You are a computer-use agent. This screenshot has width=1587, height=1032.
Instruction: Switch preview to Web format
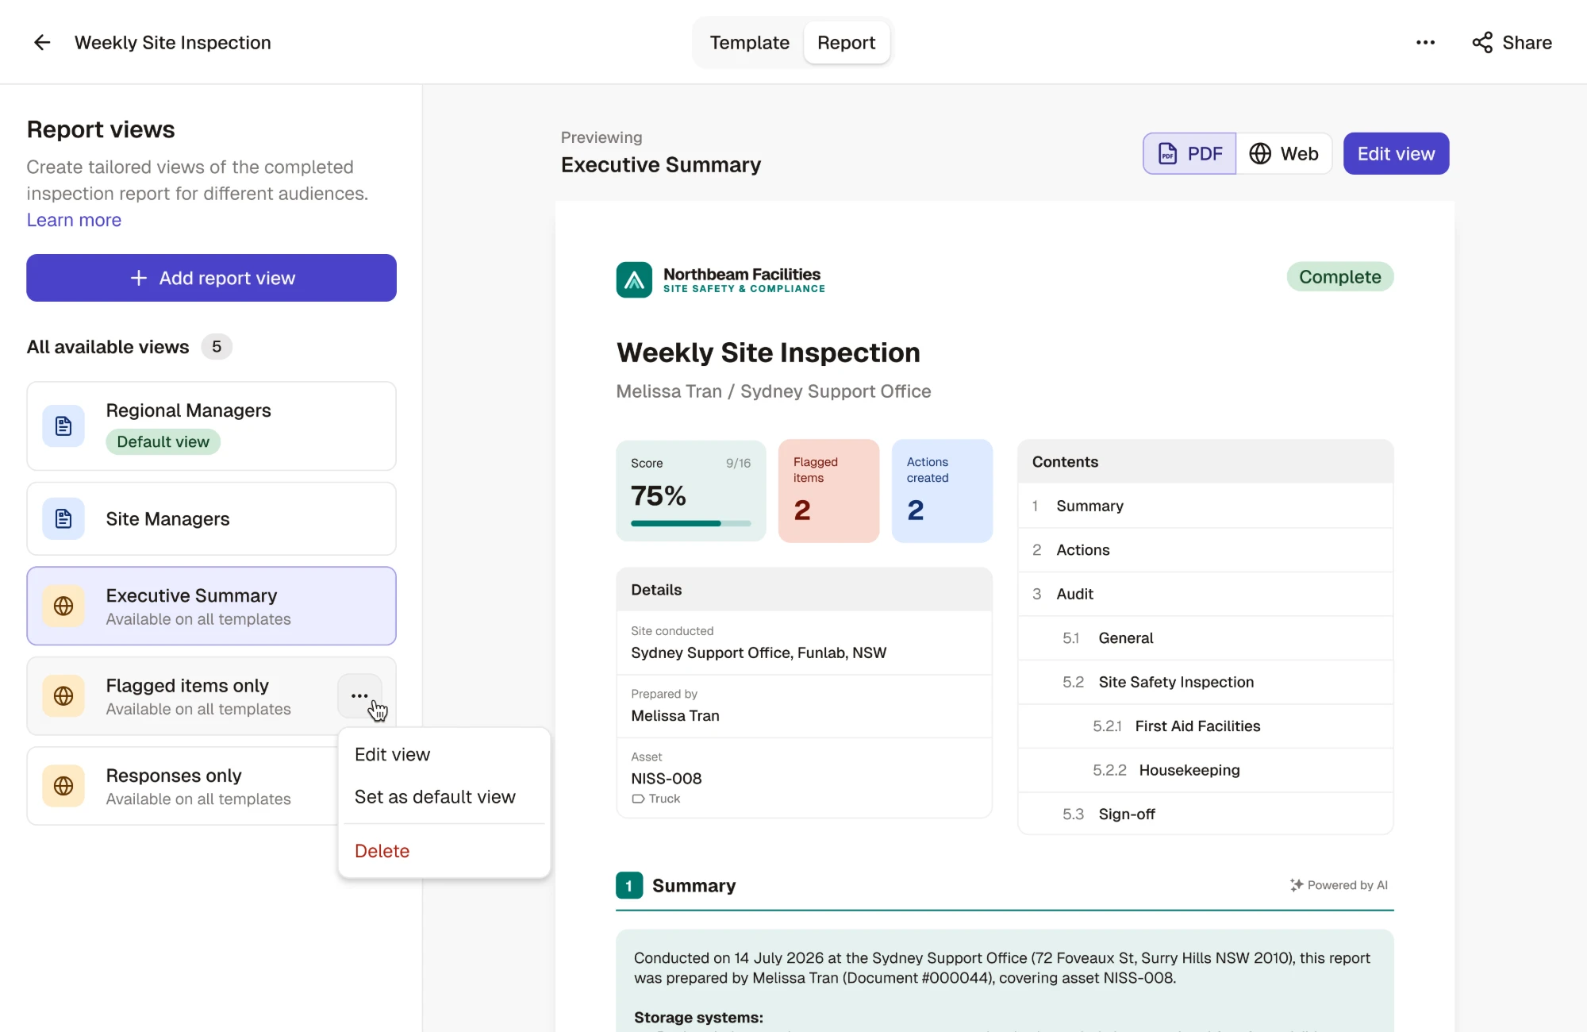pos(1284,154)
